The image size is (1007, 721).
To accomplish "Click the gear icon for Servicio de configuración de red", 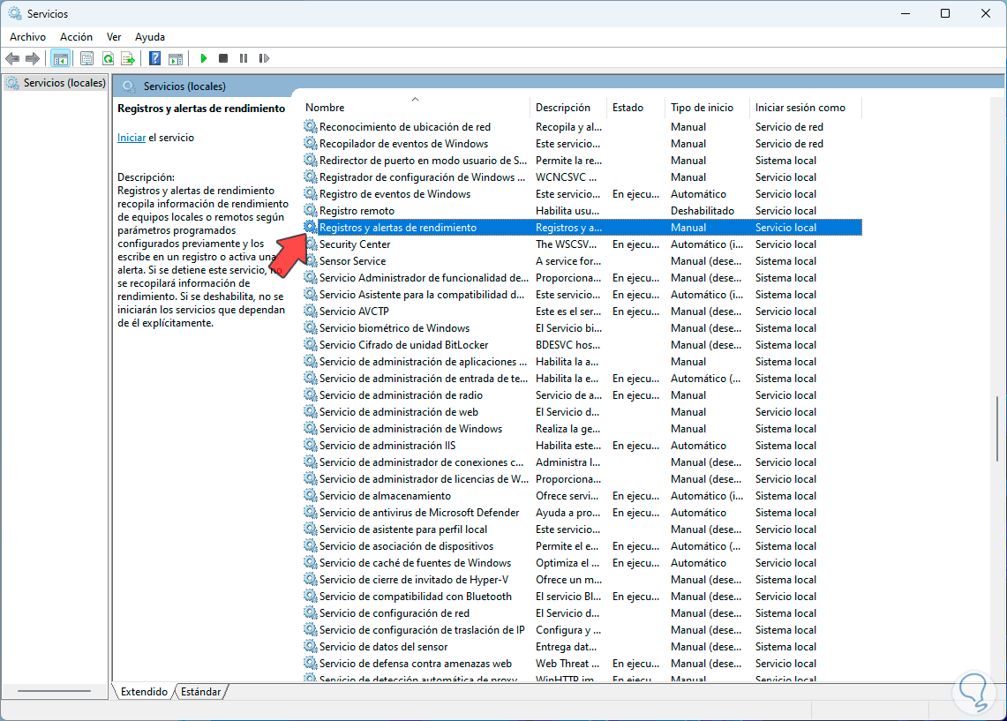I will pos(310,613).
